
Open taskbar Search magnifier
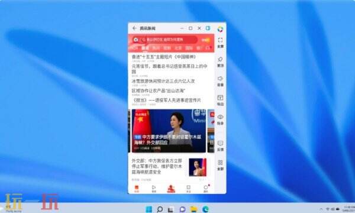[160, 209]
